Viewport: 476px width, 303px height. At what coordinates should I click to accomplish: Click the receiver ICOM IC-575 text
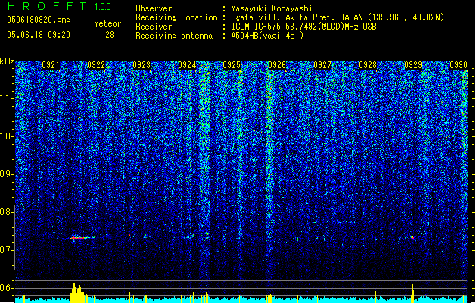click(303, 27)
